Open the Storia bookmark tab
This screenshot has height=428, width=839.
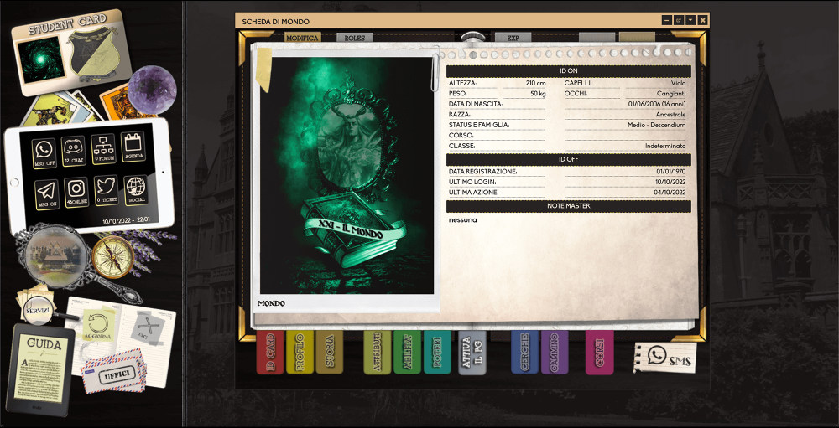tap(329, 352)
